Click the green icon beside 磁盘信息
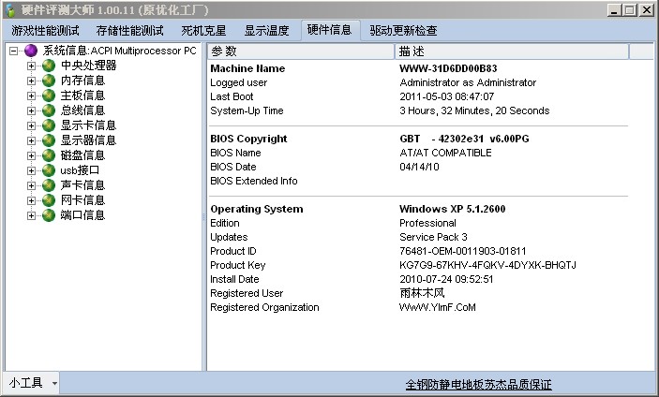Screen dimensions: 659x397 pyautogui.click(x=49, y=155)
